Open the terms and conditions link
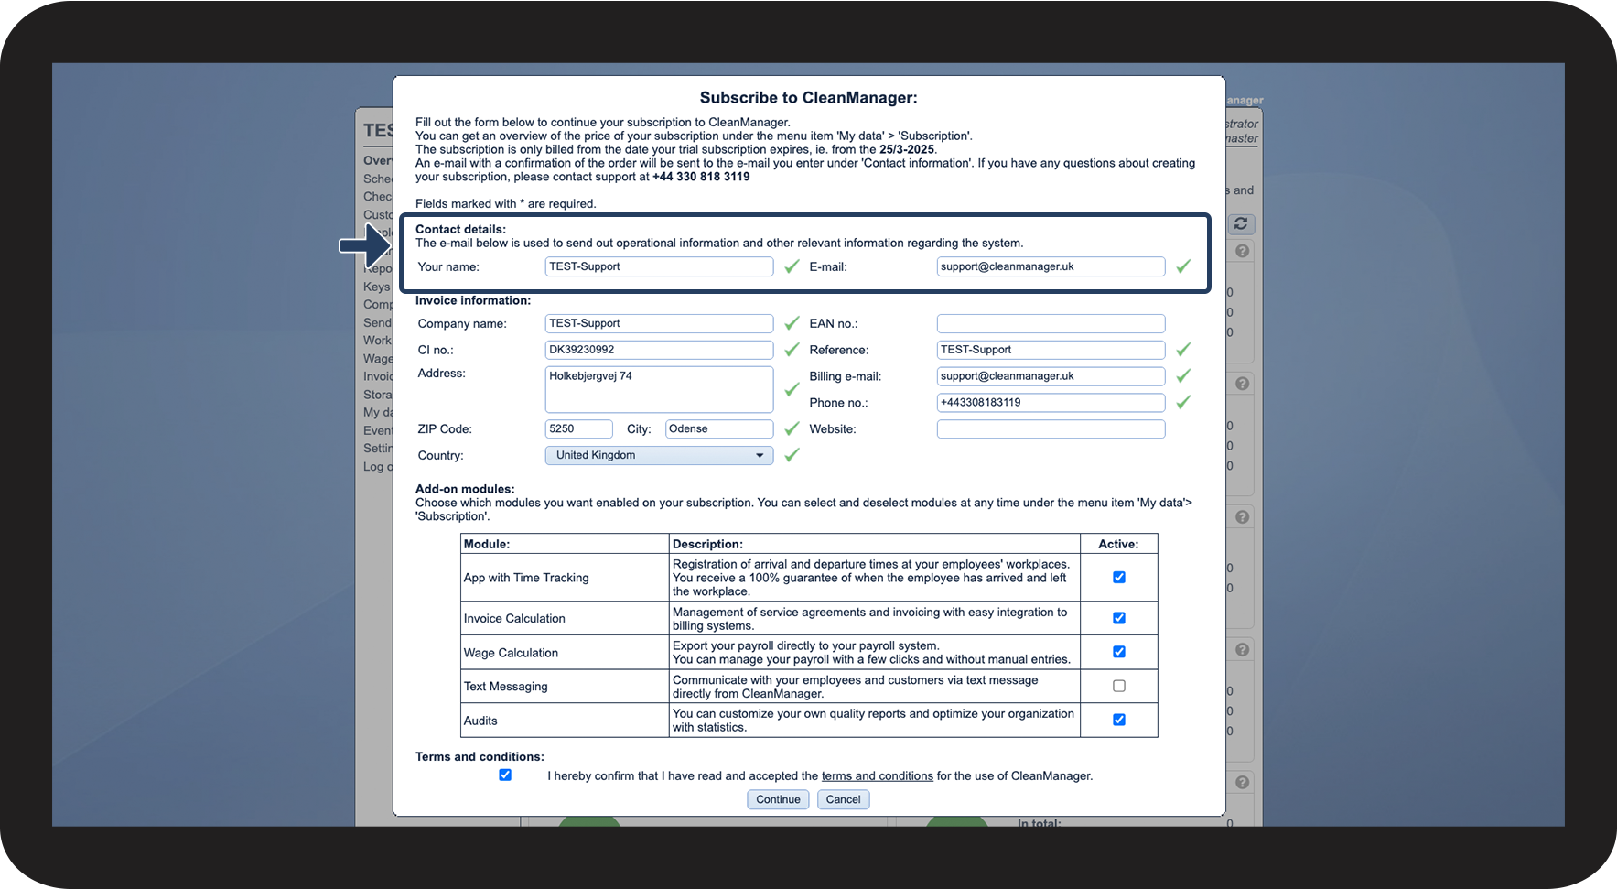The height and width of the screenshot is (889, 1617). click(877, 775)
